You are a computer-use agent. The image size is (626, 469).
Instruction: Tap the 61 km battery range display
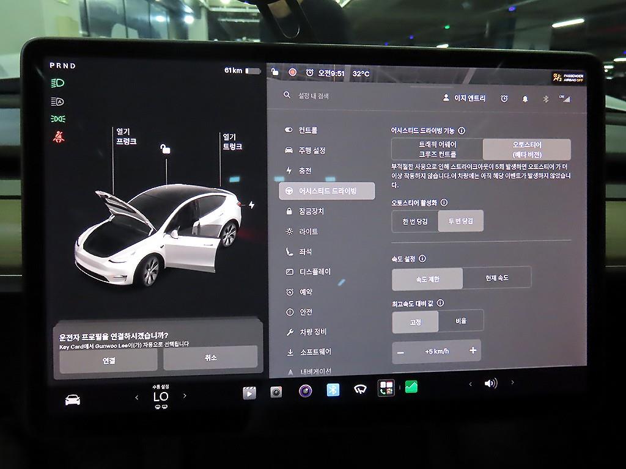(242, 71)
